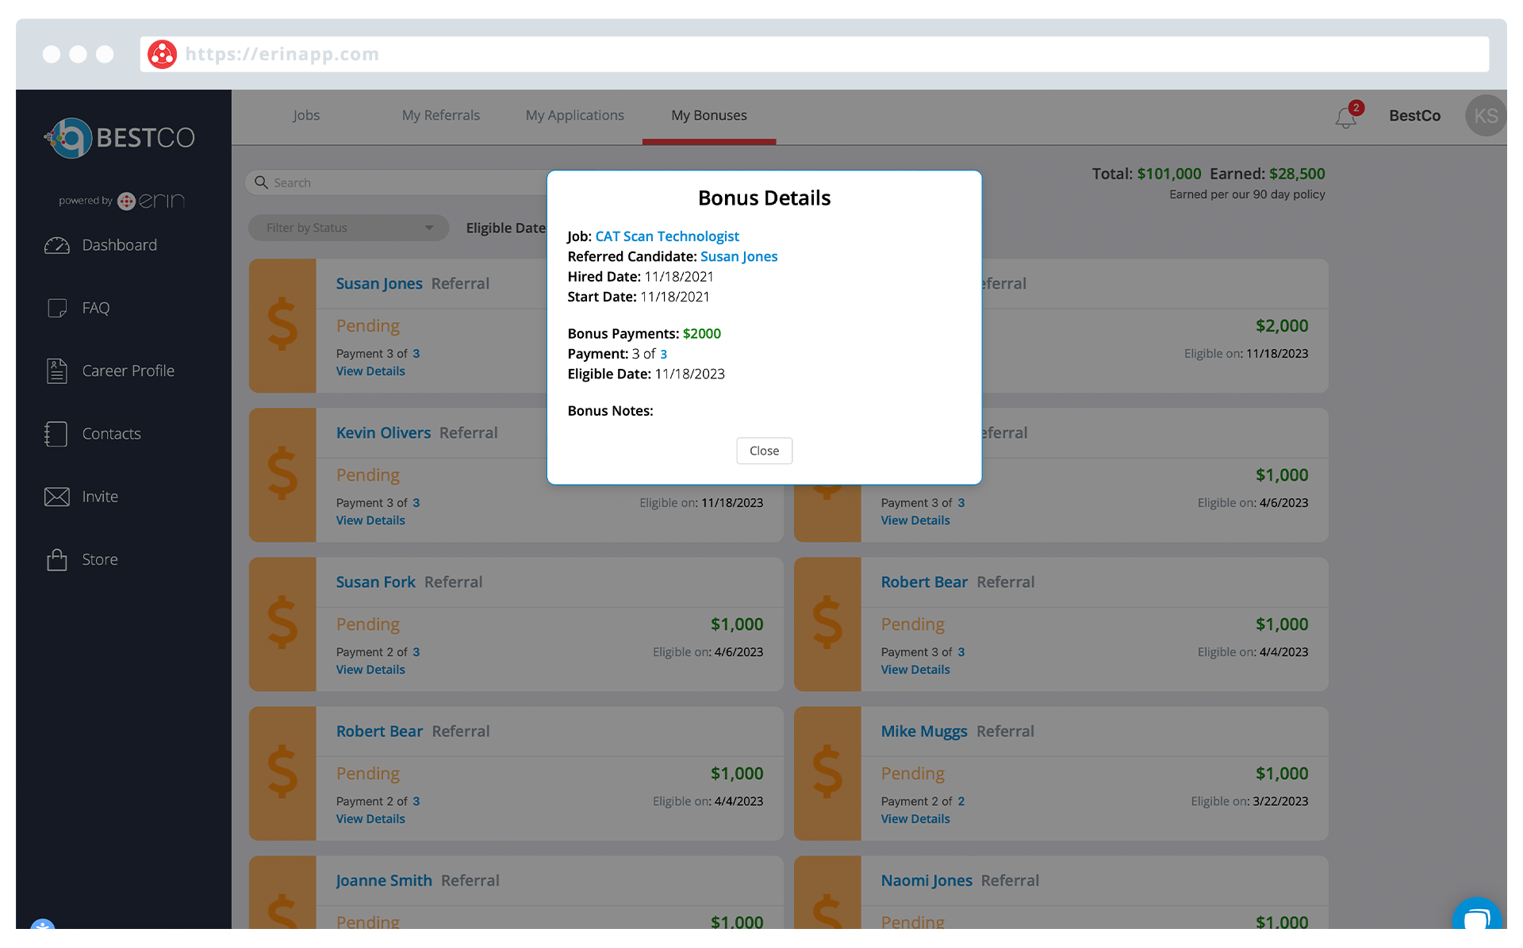
Task: Click the BestCo logo in sidebar
Action: [x=120, y=138]
